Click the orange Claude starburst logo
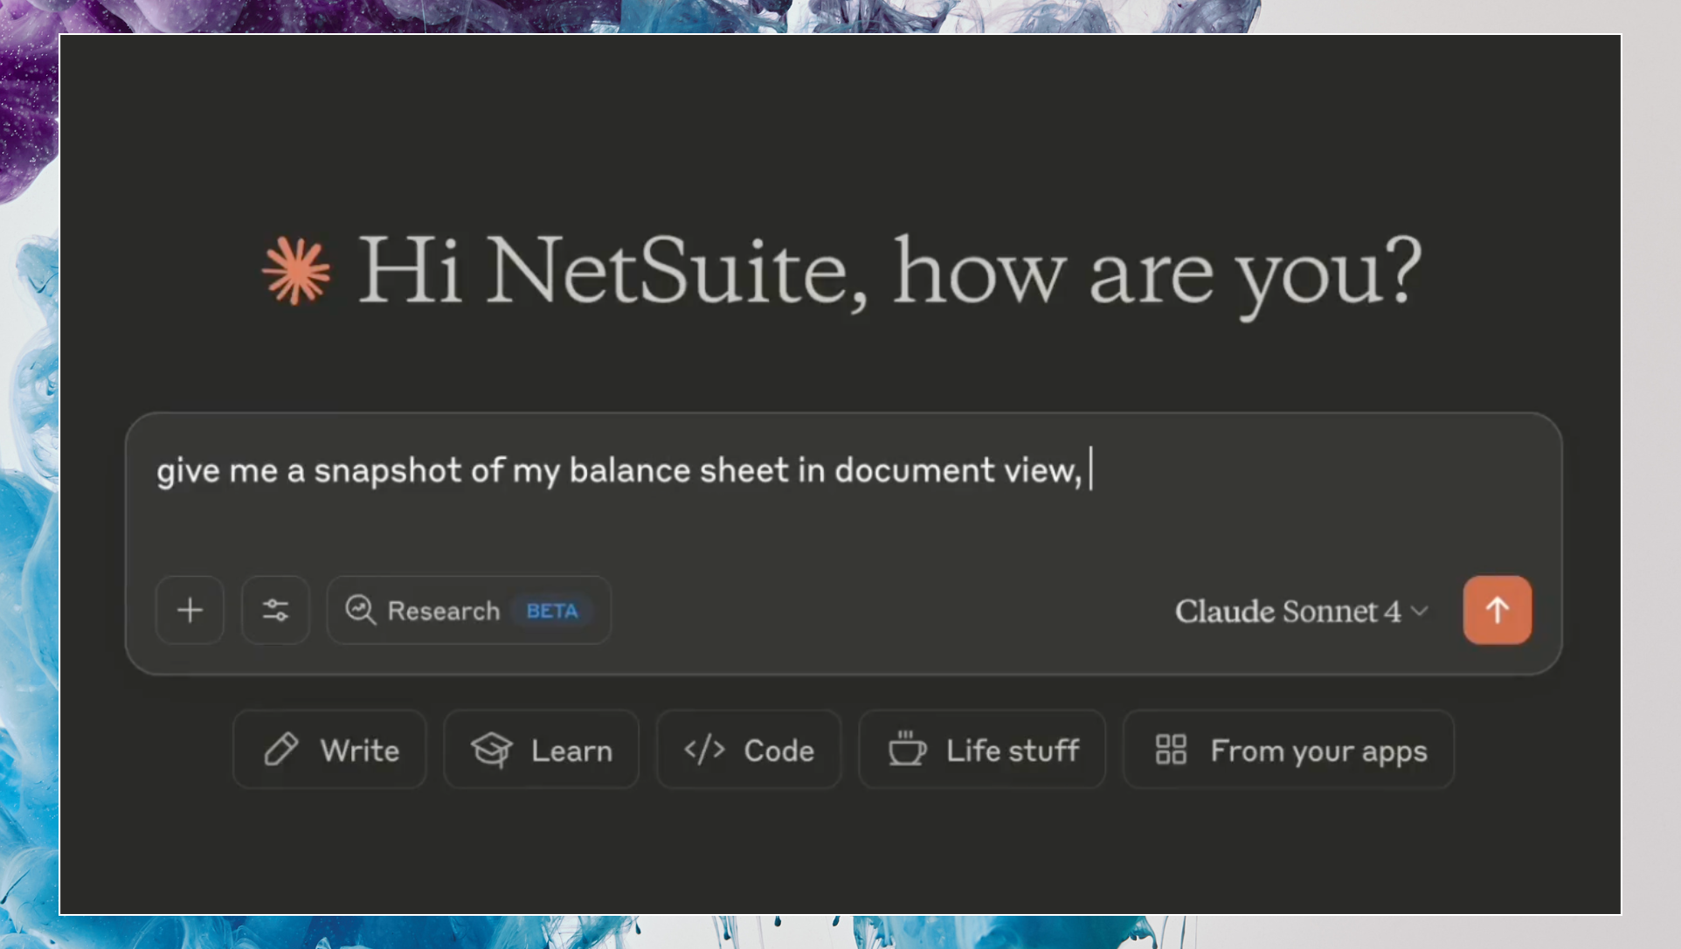 296,271
